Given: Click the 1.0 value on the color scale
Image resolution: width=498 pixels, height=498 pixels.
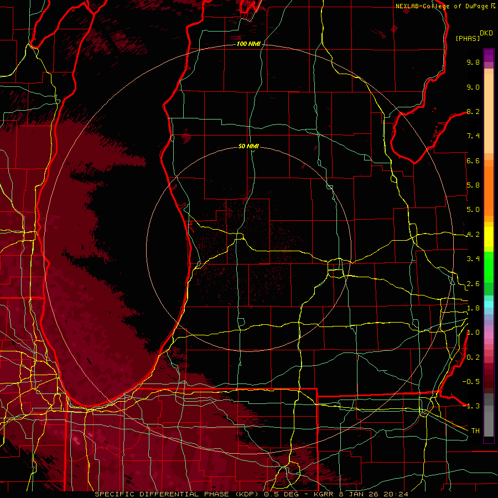Looking at the screenshot, I should click(473, 333).
